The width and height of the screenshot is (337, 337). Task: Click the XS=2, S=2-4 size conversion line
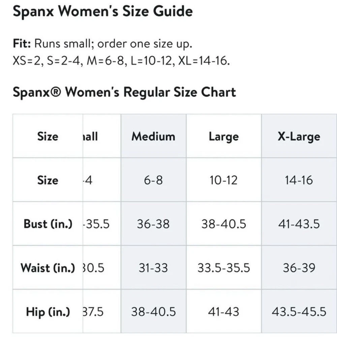click(x=121, y=62)
